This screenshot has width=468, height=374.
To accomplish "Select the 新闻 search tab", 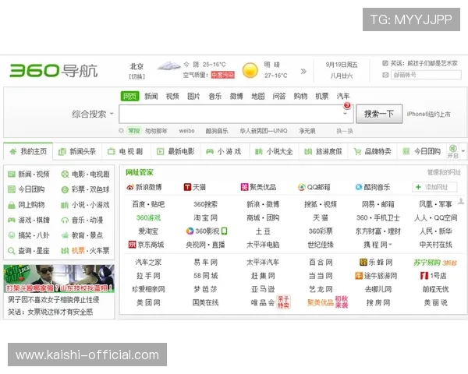I will [x=151, y=96].
